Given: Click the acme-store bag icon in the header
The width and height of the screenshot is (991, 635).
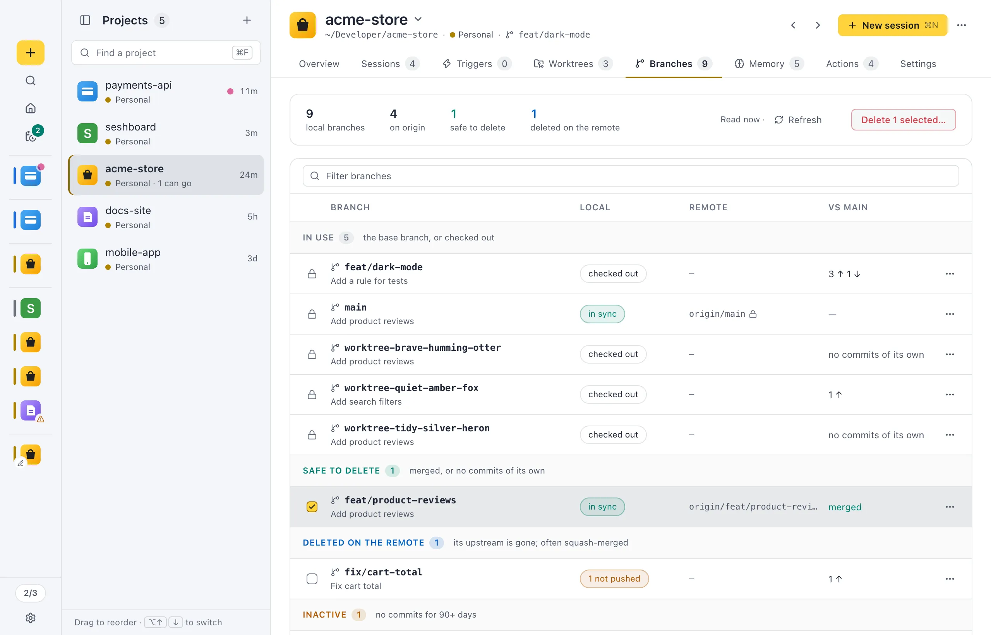Looking at the screenshot, I should tap(303, 25).
